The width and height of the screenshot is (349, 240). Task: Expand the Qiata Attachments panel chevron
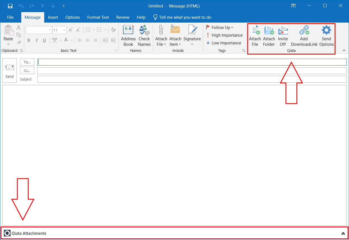coord(343,233)
